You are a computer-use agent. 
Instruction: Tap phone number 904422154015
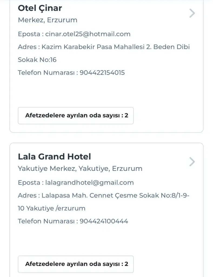pyautogui.click(x=102, y=72)
